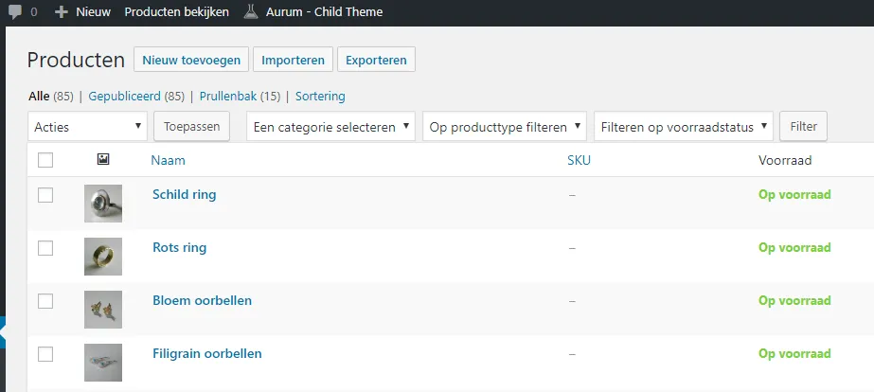Click the comments bubble icon in admin bar
Image resolution: width=874 pixels, height=392 pixels.
coord(15,12)
